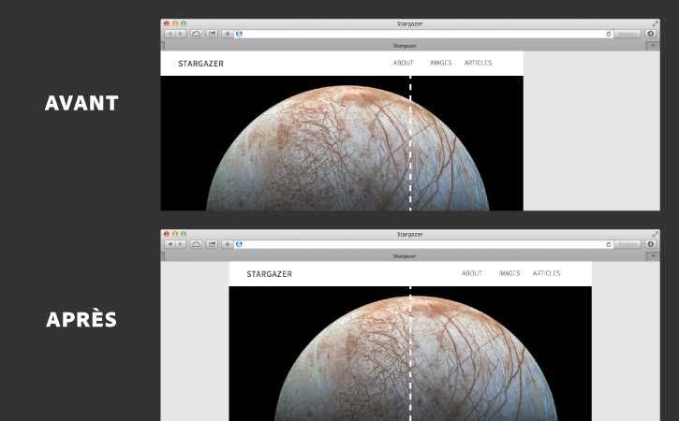The height and width of the screenshot is (421, 679).
Task: Click the downloads icon in the top browser
Action: (650, 34)
